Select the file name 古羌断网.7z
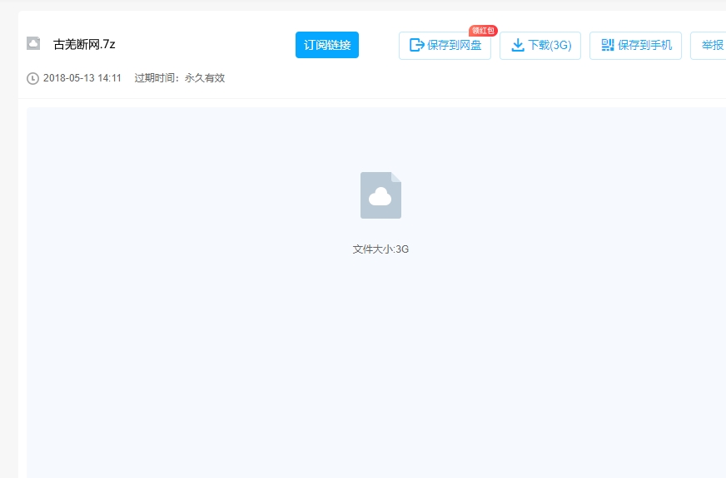The height and width of the screenshot is (478, 726). click(84, 44)
